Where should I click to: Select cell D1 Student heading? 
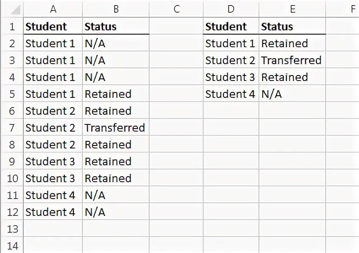(x=231, y=27)
